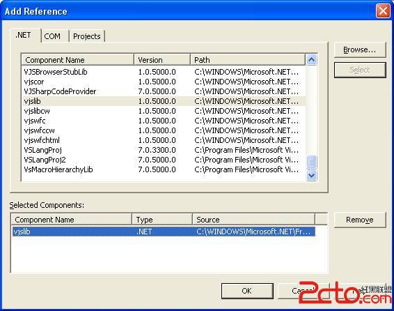Click the component list scrollbar thumb

312,162
